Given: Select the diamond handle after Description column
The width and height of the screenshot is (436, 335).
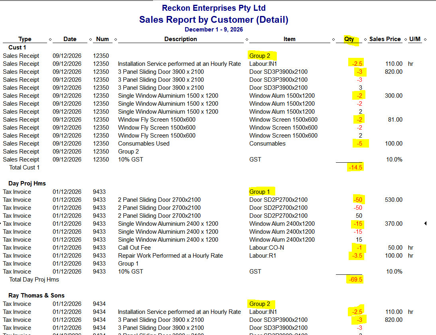Looking at the screenshot, I should [247, 39].
